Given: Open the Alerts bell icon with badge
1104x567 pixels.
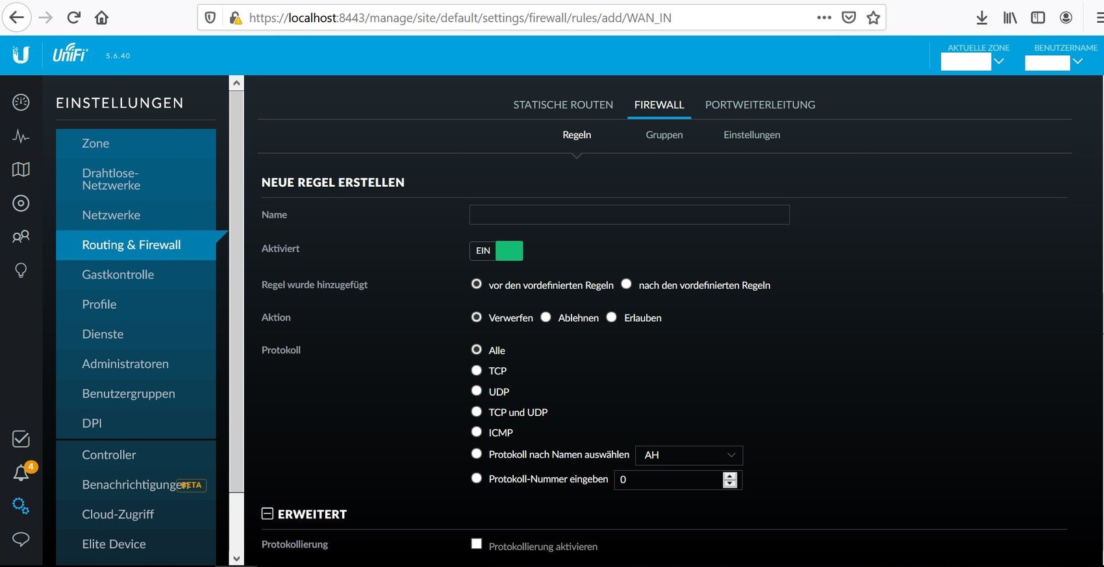Looking at the screenshot, I should pyautogui.click(x=21, y=473).
